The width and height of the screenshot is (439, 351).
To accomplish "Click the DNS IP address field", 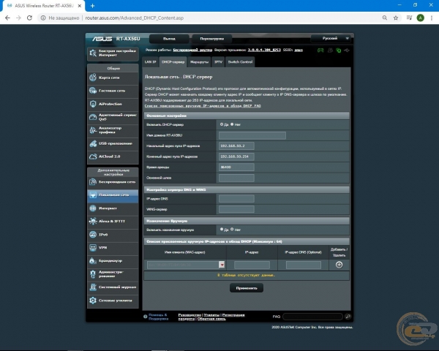I will pos(236,199).
